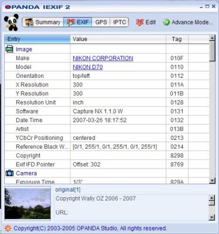The image size is (219, 234).
Task: Click the tag 8769
Action: click(177, 164)
